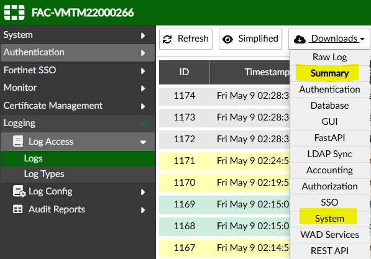Expand the System menu arrow
The height and width of the screenshot is (259, 371).
click(x=143, y=35)
